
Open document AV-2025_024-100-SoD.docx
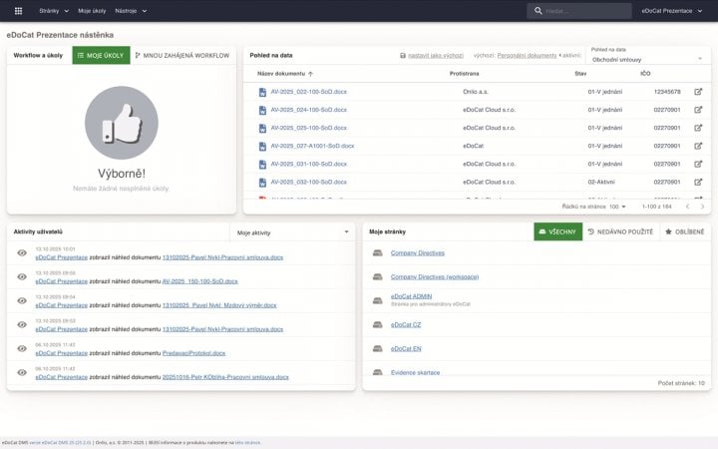pos(308,110)
